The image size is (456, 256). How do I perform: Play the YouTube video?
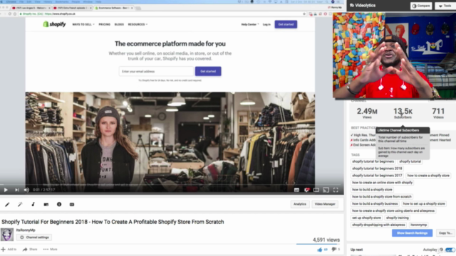tap(6, 190)
